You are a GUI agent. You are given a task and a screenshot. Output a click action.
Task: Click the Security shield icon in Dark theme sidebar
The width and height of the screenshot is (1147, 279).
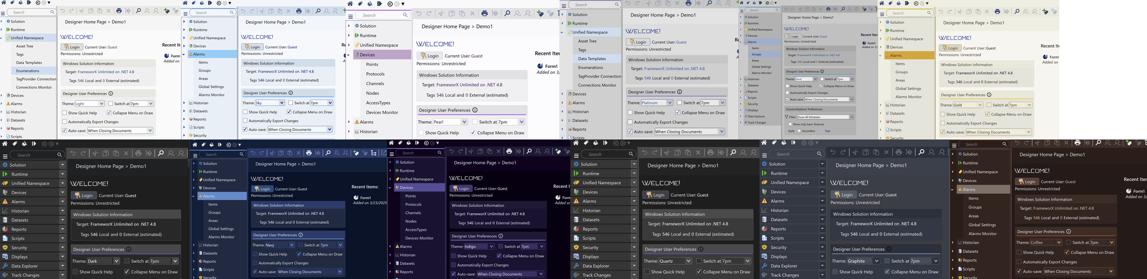point(5,248)
